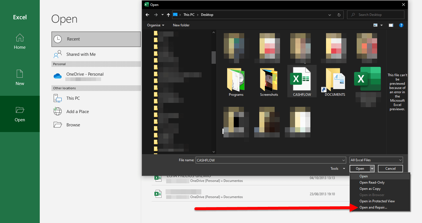The image size is (422, 223).
Task: Select the CASHFLOW Excel file
Action: click(x=302, y=81)
